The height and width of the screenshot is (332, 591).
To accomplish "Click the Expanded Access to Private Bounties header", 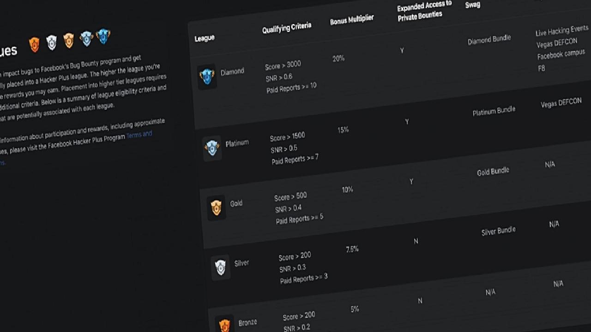I will pyautogui.click(x=424, y=11).
